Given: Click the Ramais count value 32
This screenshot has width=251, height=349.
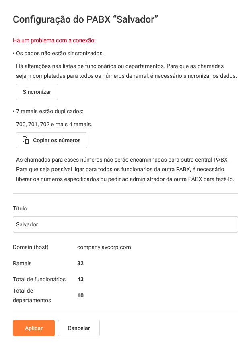Looking at the screenshot, I should point(80,263).
